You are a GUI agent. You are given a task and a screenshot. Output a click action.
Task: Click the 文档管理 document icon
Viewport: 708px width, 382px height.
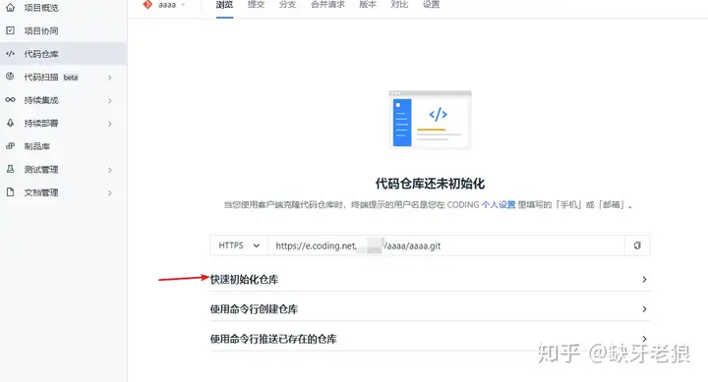point(11,192)
